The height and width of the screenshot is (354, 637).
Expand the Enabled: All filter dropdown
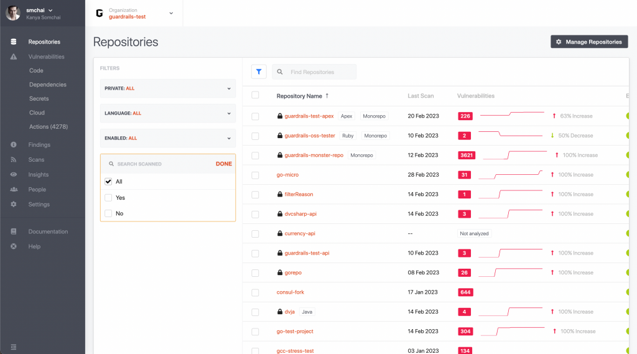click(168, 138)
